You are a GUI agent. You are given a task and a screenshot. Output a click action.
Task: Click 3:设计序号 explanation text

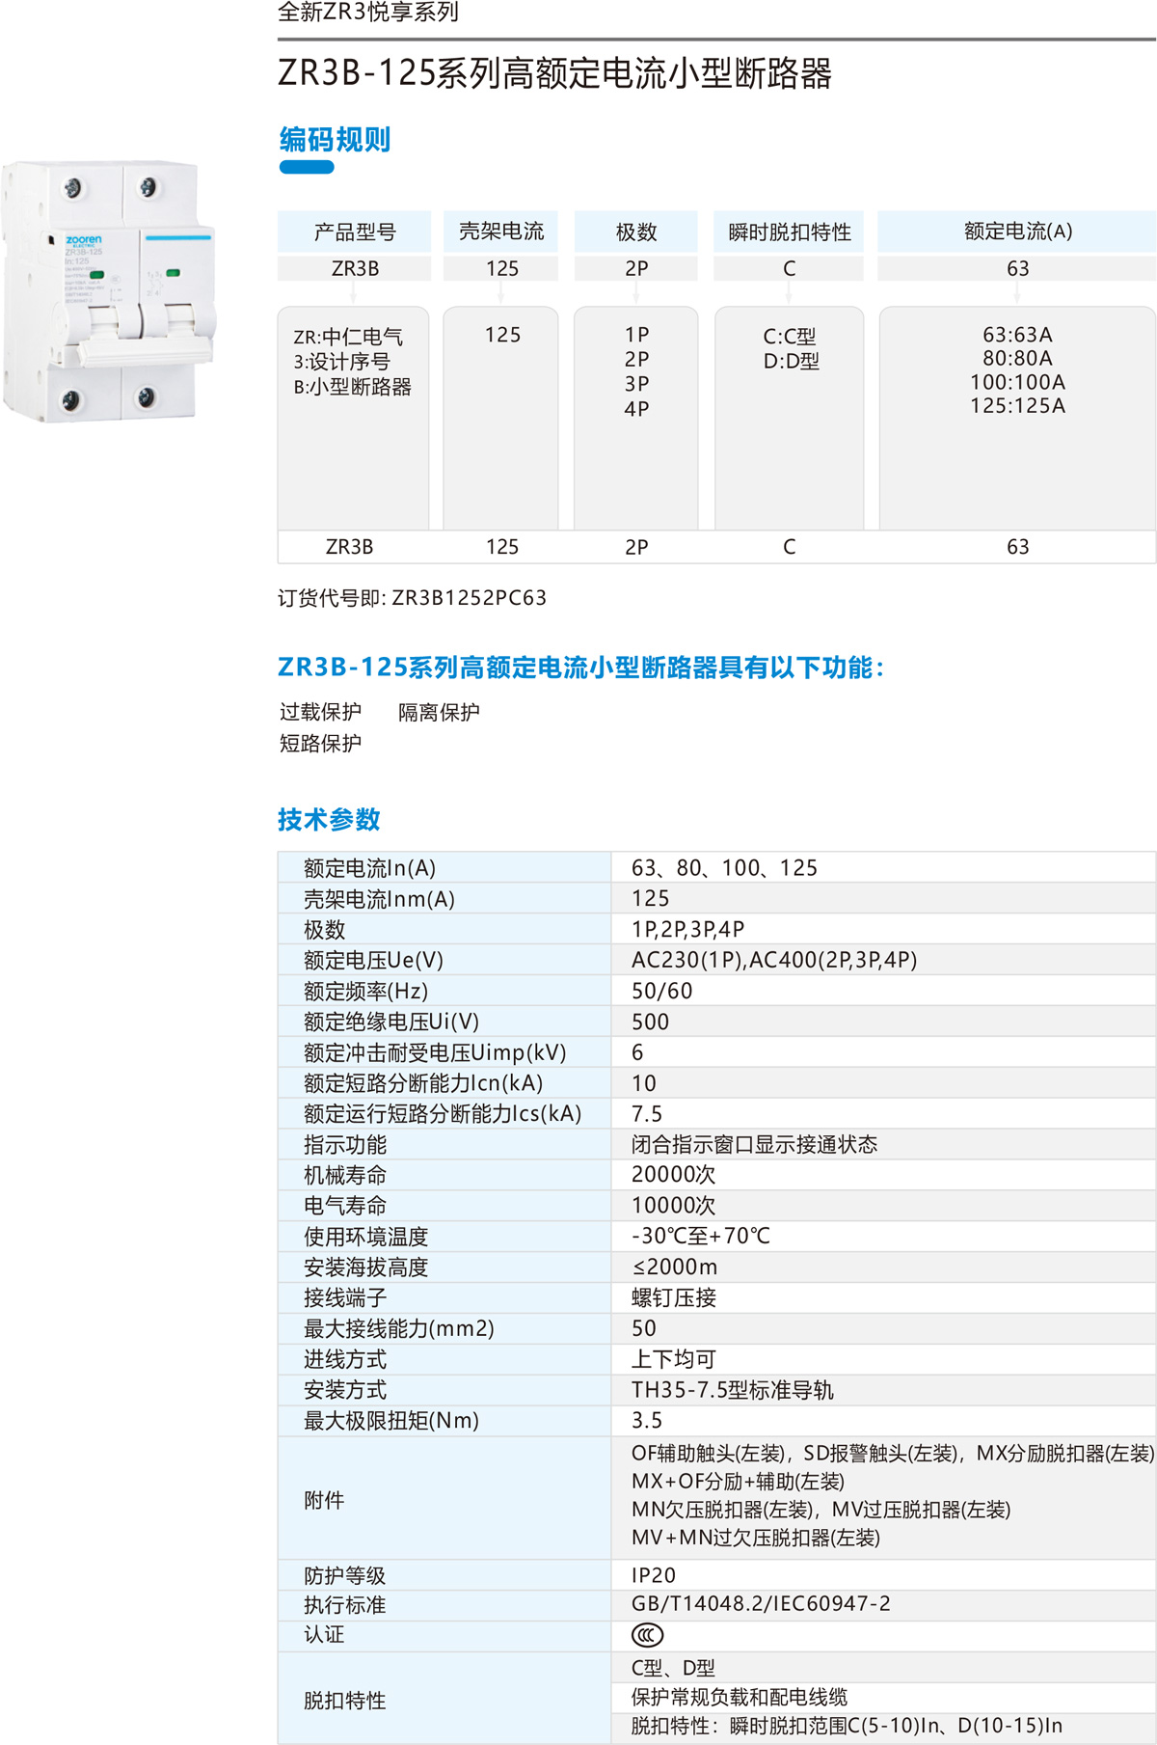[x=341, y=362]
